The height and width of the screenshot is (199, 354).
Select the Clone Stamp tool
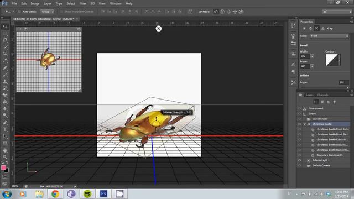click(x=5, y=81)
